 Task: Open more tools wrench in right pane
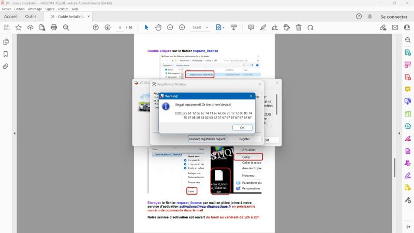pos(408,200)
